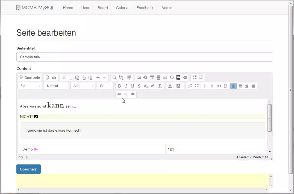Screen dimensions: 294x194
Task: Go to the Galerie section
Action: click(x=122, y=8)
